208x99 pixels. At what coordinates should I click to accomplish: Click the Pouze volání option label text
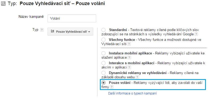[120, 83]
